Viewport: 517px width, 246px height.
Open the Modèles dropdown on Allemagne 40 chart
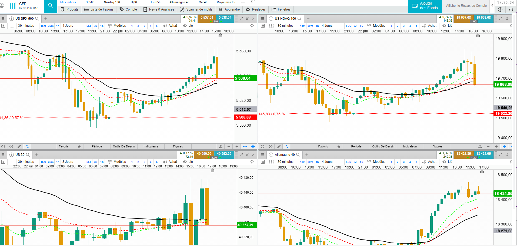point(376,162)
